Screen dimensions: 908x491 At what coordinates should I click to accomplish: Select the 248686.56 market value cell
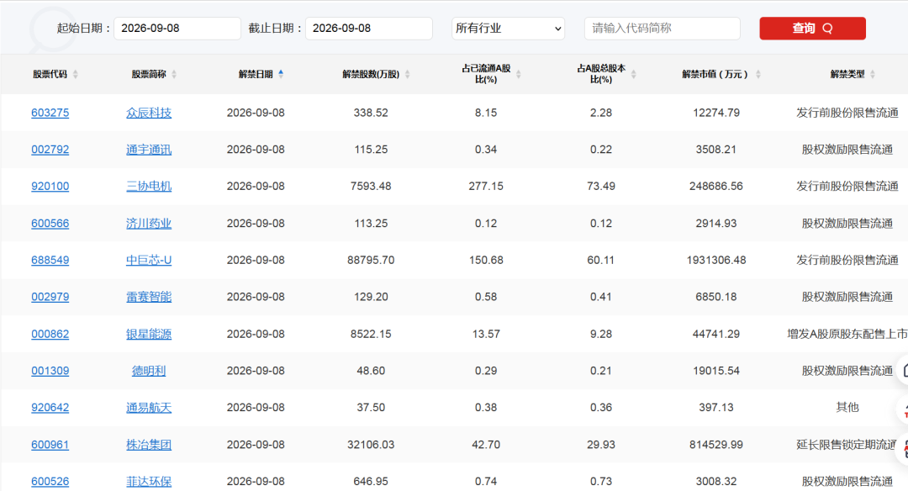click(716, 187)
